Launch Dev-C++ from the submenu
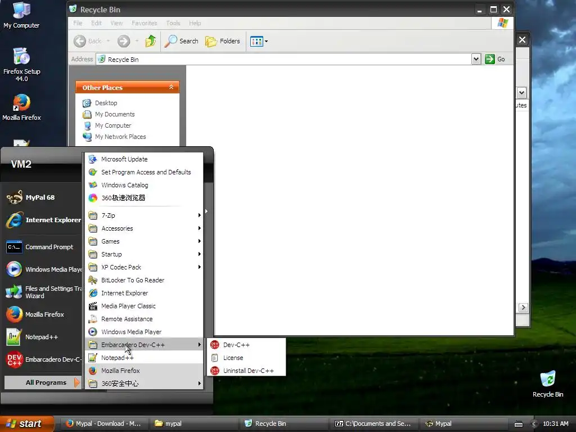576x432 pixels. pyautogui.click(x=246, y=345)
